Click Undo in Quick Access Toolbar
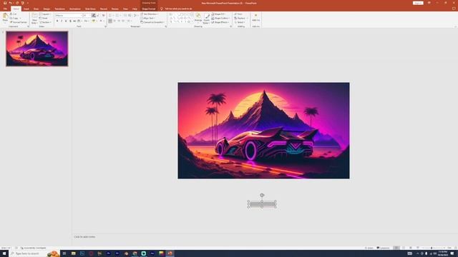Viewport: 458px width, 257px height. (x=11, y=3)
